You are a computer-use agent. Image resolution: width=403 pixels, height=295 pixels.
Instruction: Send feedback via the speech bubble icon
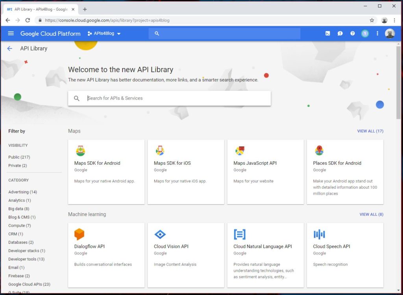coord(340,33)
